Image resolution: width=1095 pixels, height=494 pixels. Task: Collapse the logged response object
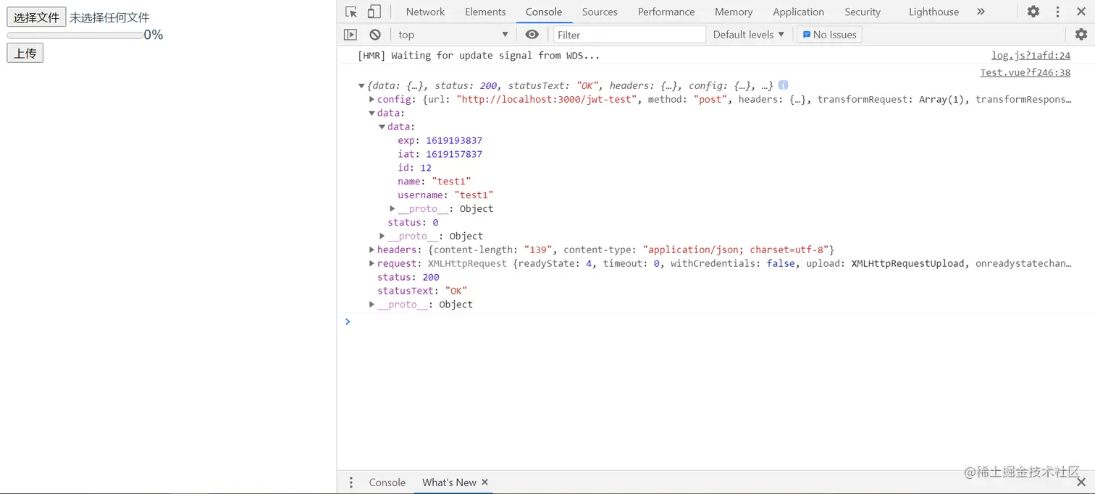click(x=361, y=86)
